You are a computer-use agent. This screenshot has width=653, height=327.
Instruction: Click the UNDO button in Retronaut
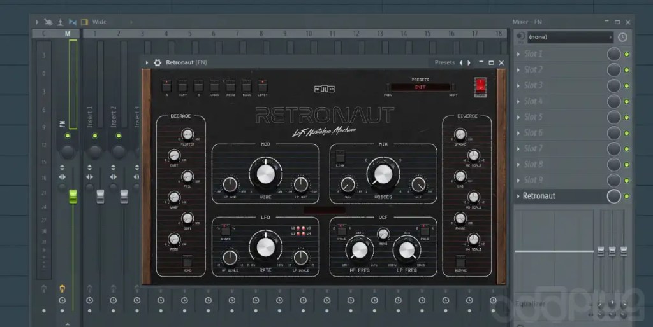coord(214,86)
